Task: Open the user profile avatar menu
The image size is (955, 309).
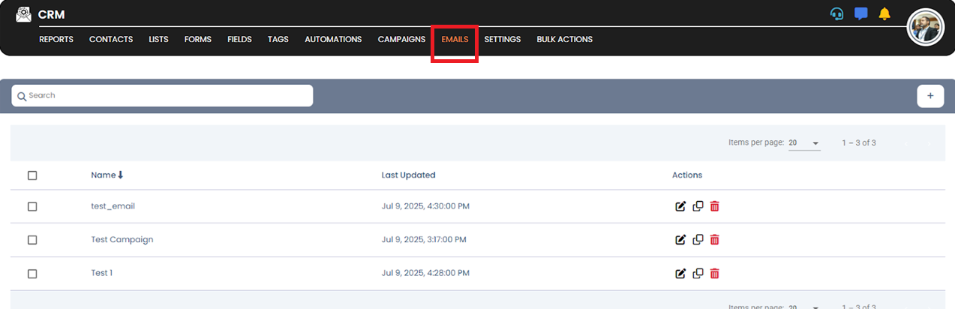Action: tap(925, 28)
